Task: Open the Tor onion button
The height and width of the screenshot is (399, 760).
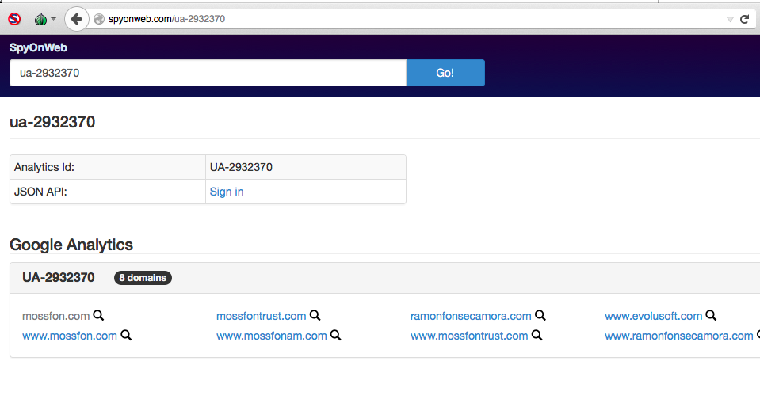Action: [40, 19]
